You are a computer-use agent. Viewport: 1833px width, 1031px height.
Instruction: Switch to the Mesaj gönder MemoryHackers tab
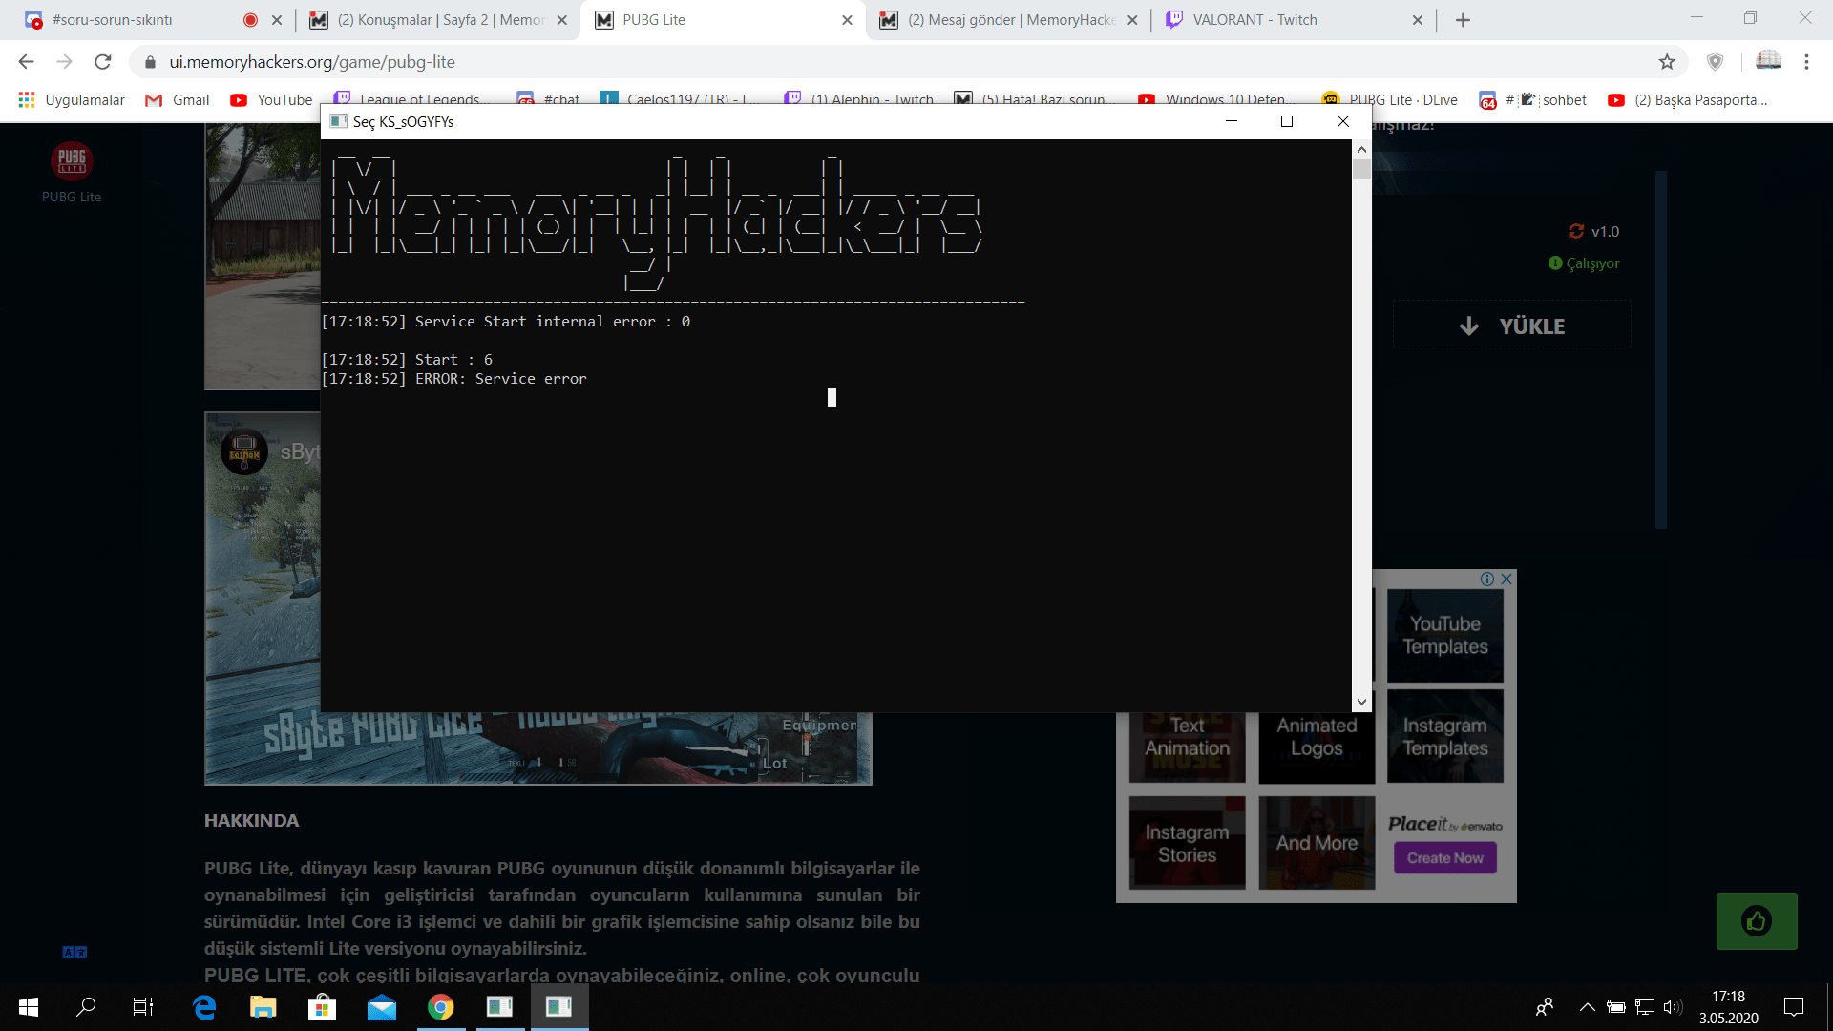click(1009, 20)
